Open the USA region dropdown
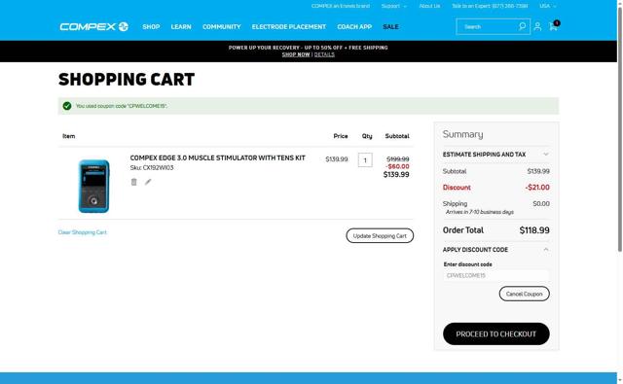The height and width of the screenshot is (384, 623). coord(547,6)
